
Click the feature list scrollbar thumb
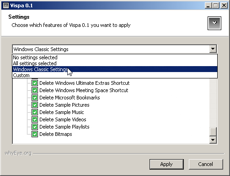(213, 132)
